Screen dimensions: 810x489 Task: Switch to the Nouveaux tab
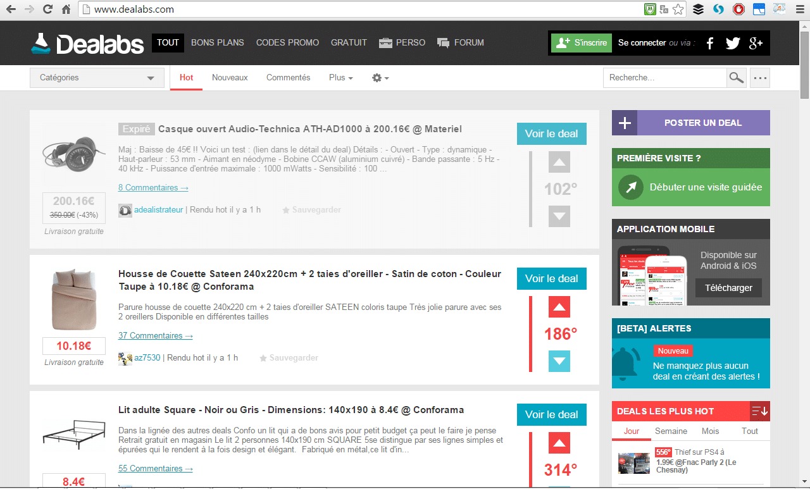pyautogui.click(x=229, y=77)
